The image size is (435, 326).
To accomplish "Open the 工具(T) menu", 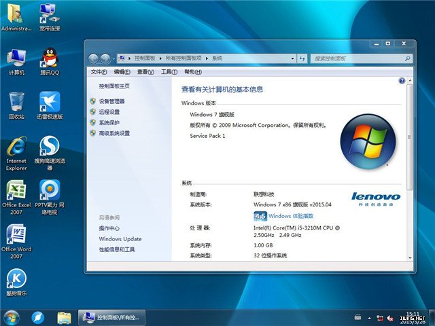I will [169, 72].
